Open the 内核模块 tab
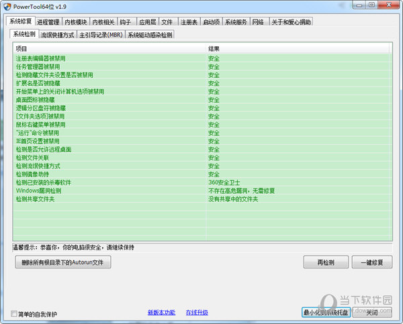This screenshot has height=324, width=403. [76, 22]
